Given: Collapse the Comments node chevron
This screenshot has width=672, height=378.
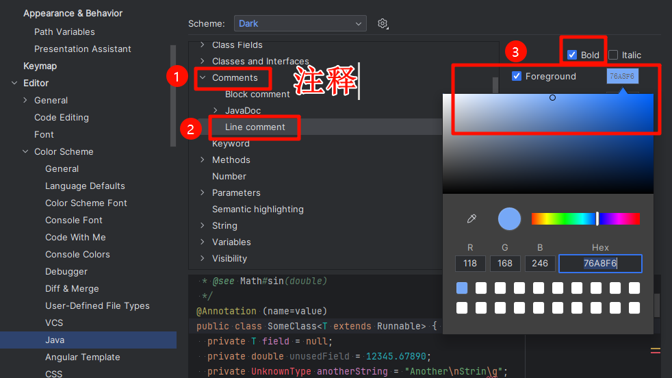Looking at the screenshot, I should [x=203, y=77].
